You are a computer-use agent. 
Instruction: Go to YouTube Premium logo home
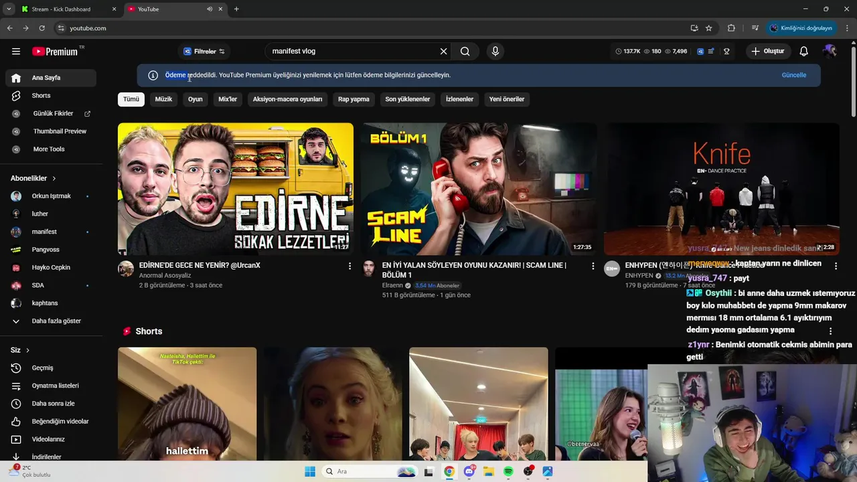click(55, 52)
